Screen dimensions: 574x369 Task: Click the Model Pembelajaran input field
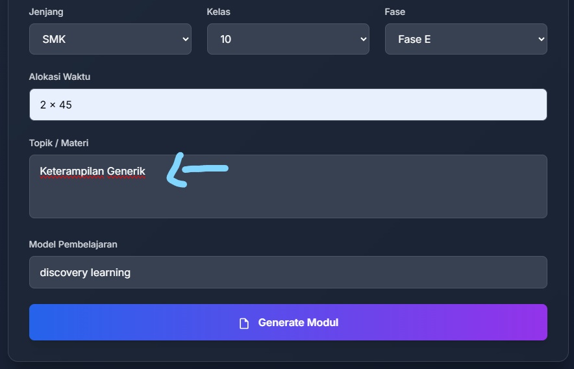coord(288,272)
